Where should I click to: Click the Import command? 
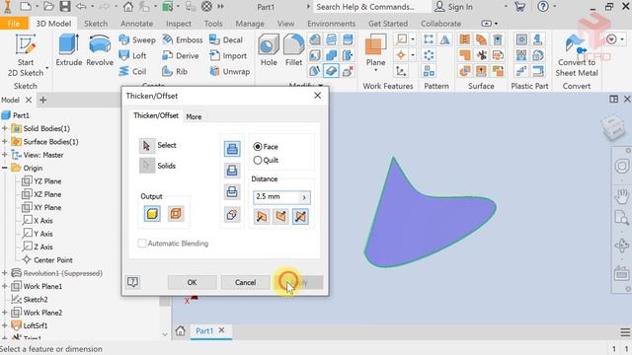(x=228, y=55)
